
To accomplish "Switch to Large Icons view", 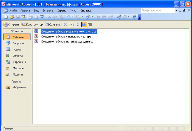I will click(73, 24).
